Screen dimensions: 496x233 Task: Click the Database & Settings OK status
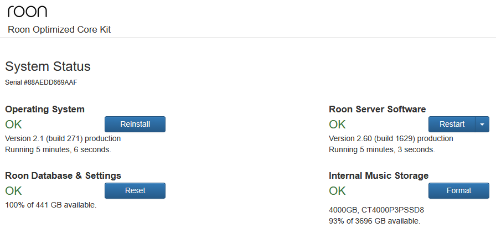[x=13, y=191]
